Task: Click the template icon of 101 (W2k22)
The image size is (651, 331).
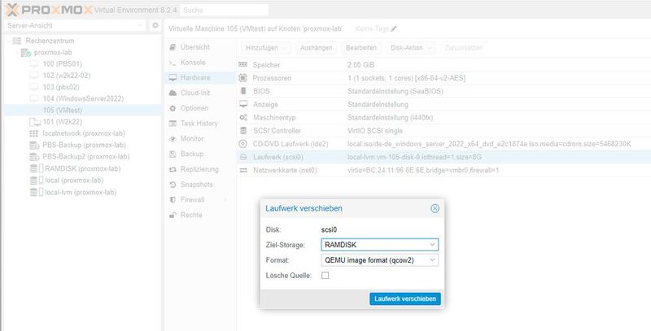Action: click(x=35, y=122)
